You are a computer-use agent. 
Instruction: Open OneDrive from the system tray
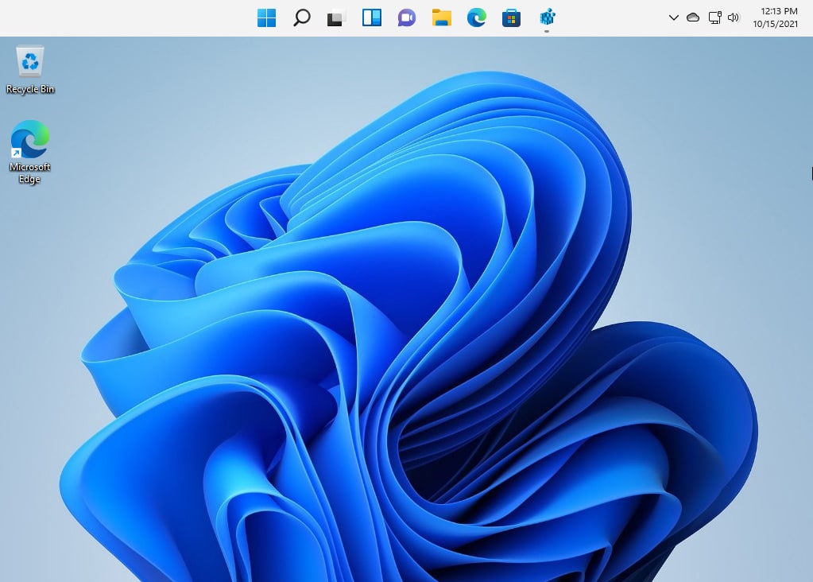click(694, 17)
